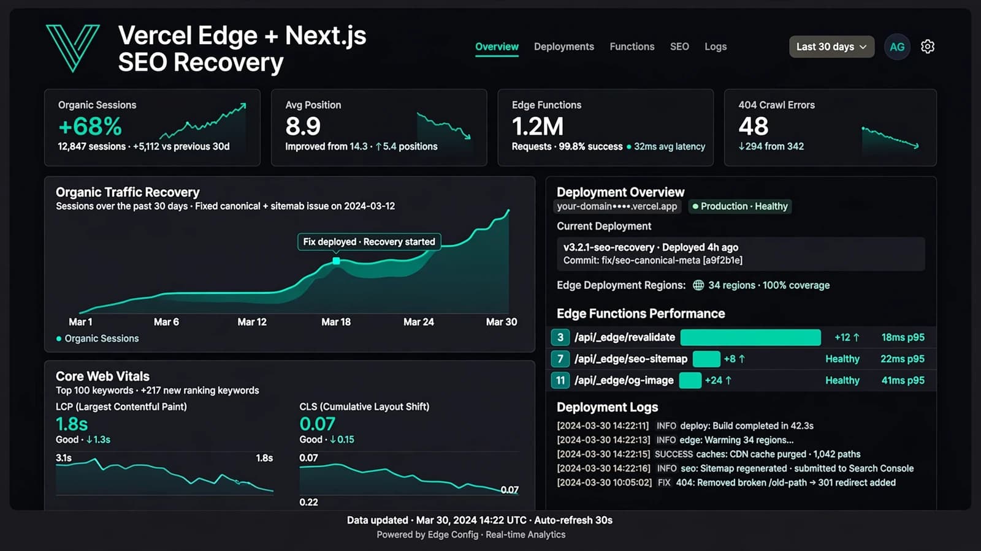Click the Mar 24 axis label
The width and height of the screenshot is (981, 551).
coord(419,322)
